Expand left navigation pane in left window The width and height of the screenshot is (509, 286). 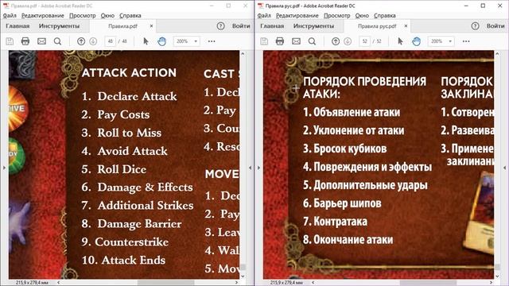(4, 168)
